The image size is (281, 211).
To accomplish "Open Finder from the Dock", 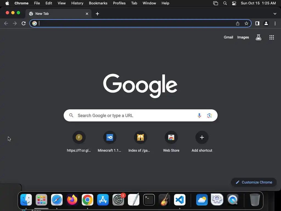I will click(x=26, y=200).
